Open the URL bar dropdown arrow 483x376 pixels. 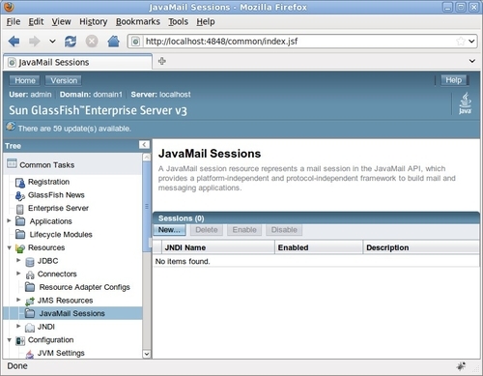471,42
